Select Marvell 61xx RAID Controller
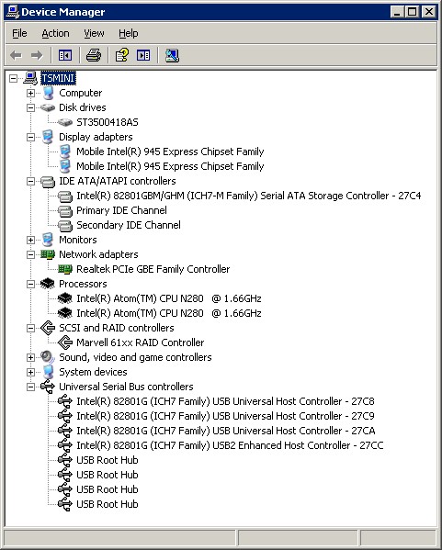The image size is (442, 550). [140, 342]
